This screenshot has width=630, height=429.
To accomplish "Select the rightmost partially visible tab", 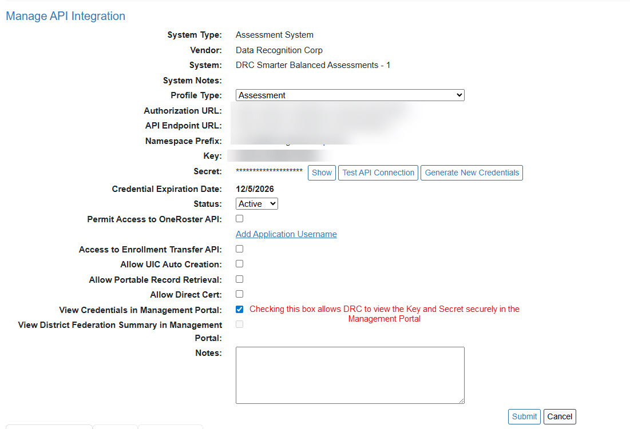I will [170, 428].
